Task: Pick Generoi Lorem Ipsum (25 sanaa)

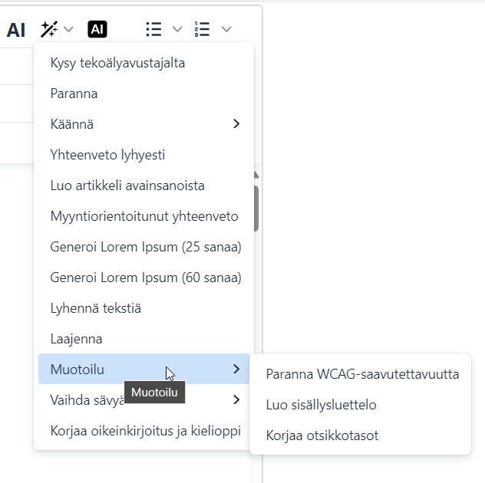Action: pos(144,247)
